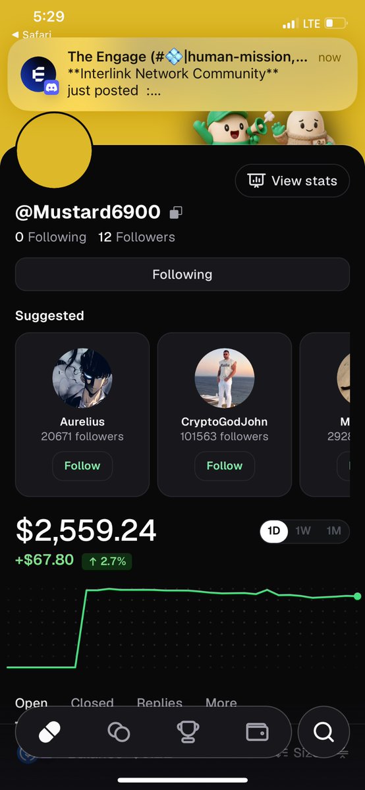The width and height of the screenshot is (365, 790).
Task: Select the 1D chart range
Action: [x=274, y=531]
